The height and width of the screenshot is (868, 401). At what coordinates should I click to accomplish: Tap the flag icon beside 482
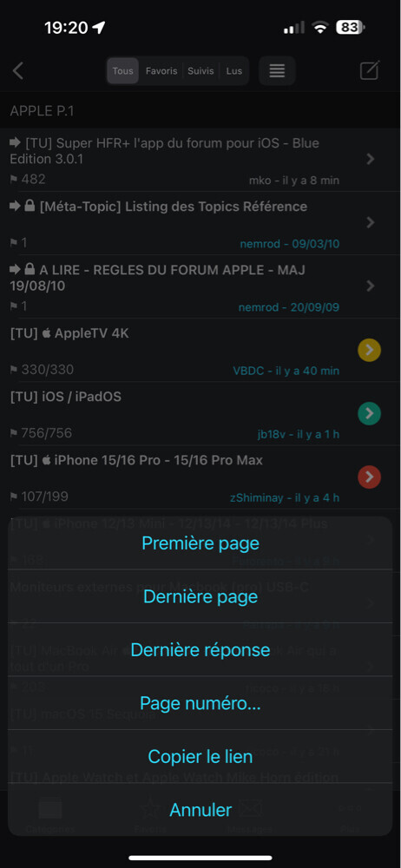14,180
